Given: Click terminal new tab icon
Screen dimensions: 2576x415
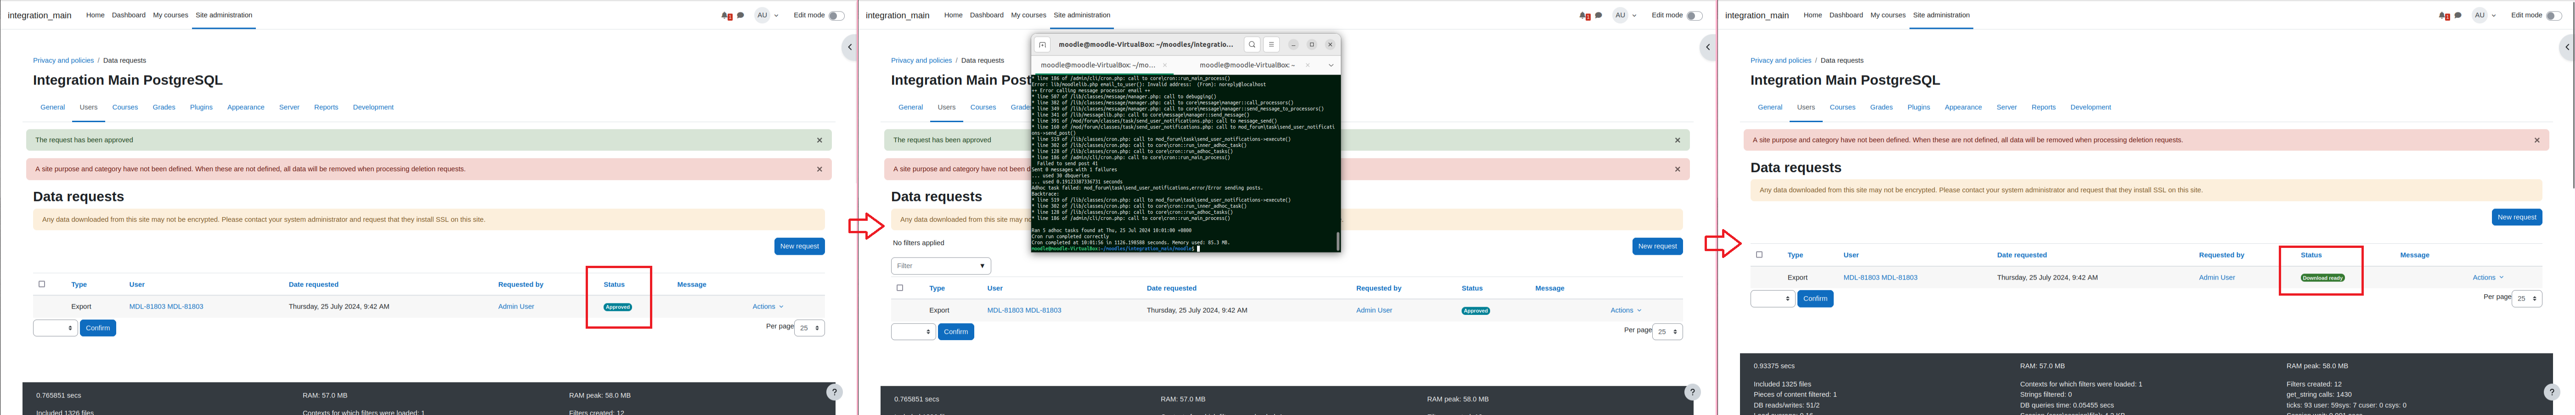Looking at the screenshot, I should tap(1042, 44).
